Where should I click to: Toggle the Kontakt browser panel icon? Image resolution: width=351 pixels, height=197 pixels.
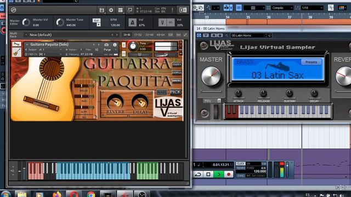click(x=183, y=10)
